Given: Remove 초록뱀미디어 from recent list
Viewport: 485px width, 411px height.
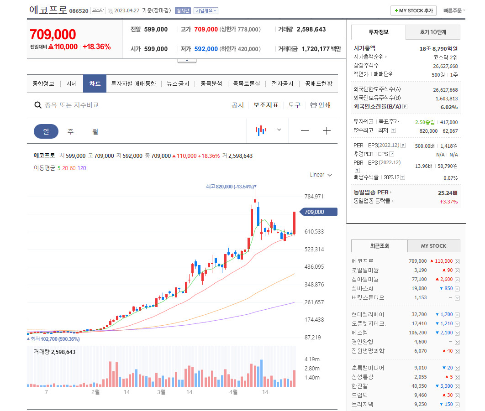Looking at the screenshot, I should [457, 368].
